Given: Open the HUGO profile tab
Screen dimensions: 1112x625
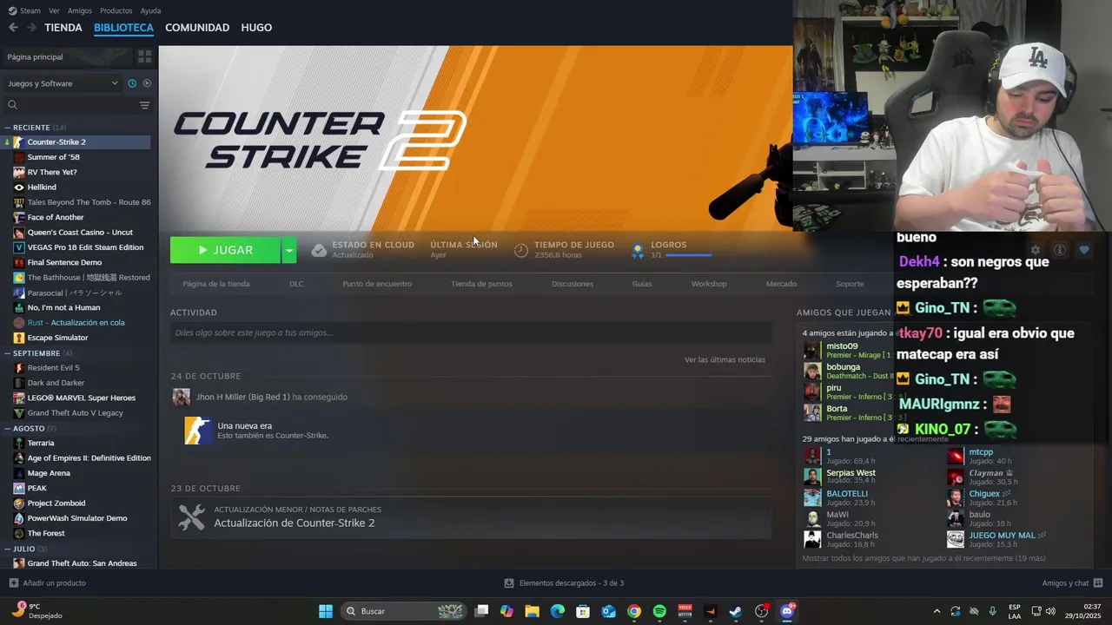Looking at the screenshot, I should pyautogui.click(x=256, y=28).
